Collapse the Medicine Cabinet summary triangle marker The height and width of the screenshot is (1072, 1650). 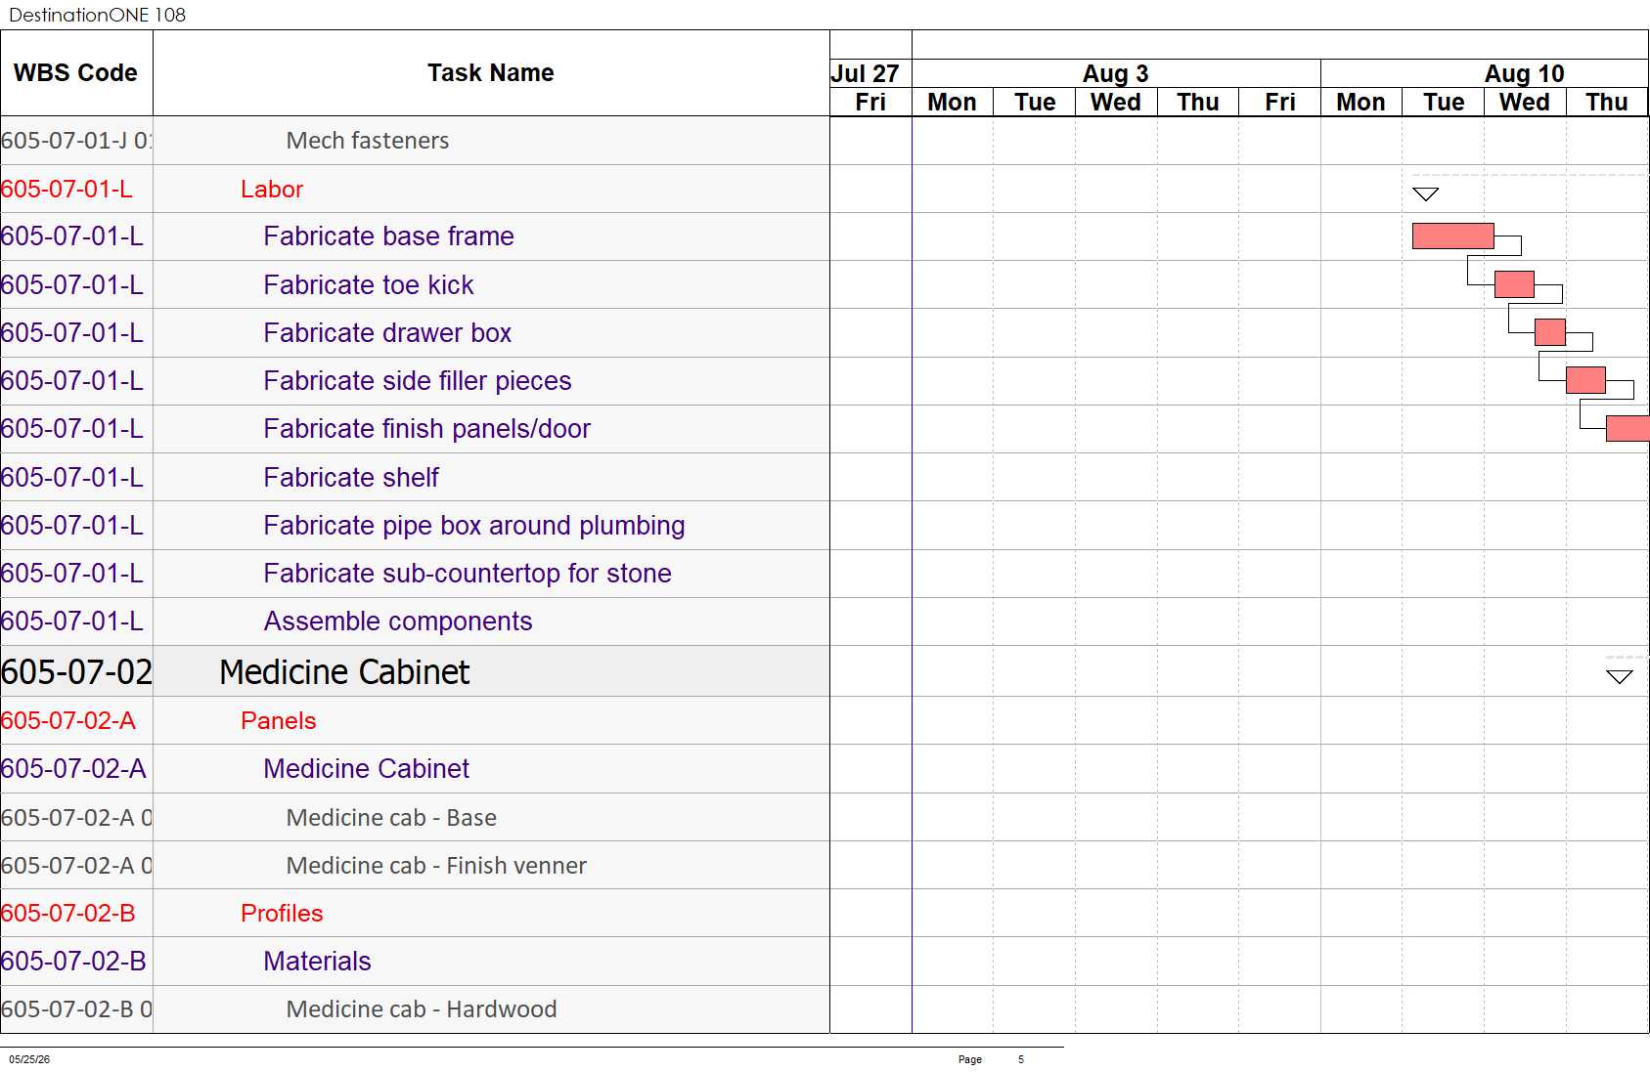[1619, 676]
